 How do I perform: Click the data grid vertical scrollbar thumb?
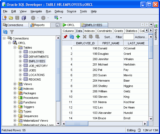(151, 49)
